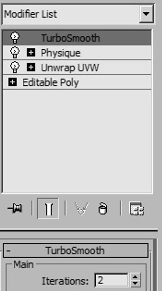The width and height of the screenshot is (162, 291).
Task: Decrease Iterations with down spinner
Action: (135, 283)
